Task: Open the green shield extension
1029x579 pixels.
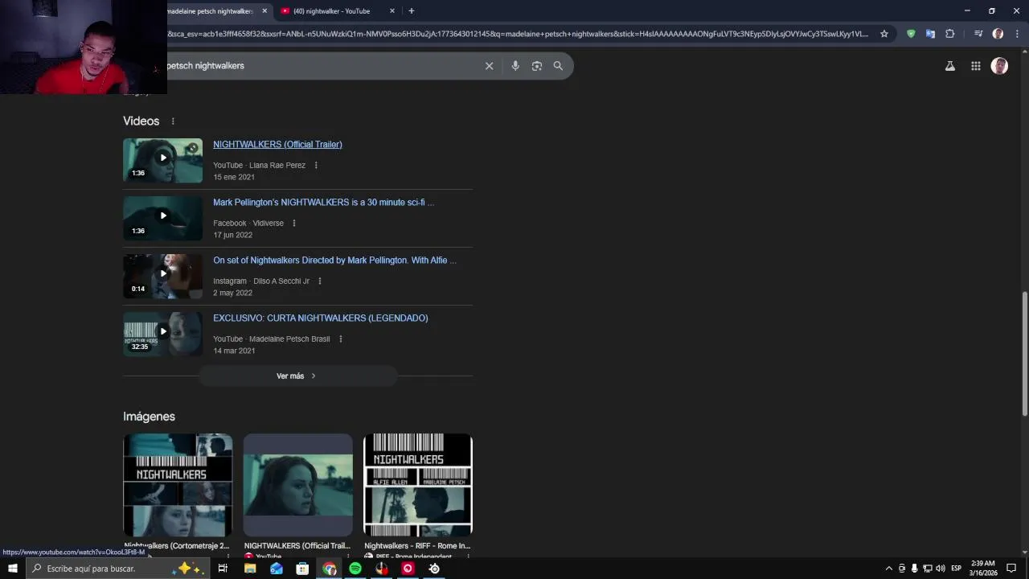Action: coord(911,34)
